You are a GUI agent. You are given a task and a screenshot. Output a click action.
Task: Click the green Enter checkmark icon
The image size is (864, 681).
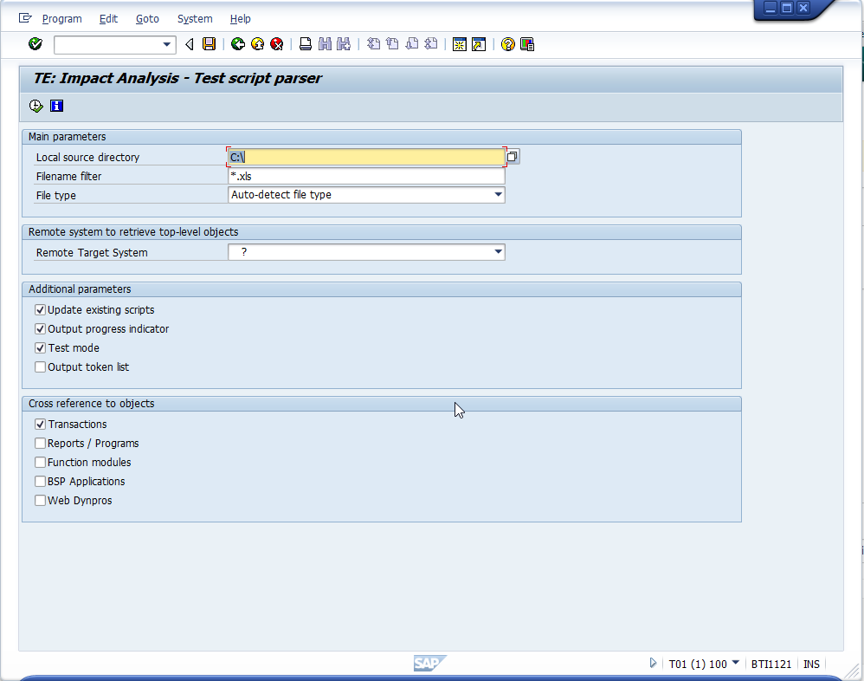click(x=35, y=44)
